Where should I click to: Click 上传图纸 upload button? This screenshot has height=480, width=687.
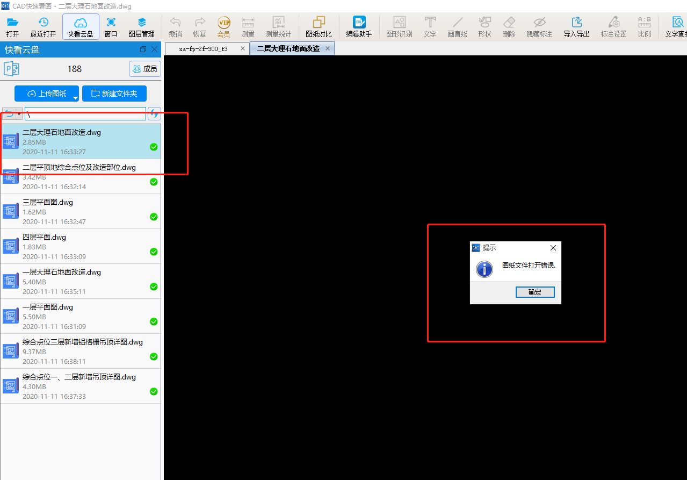[47, 94]
